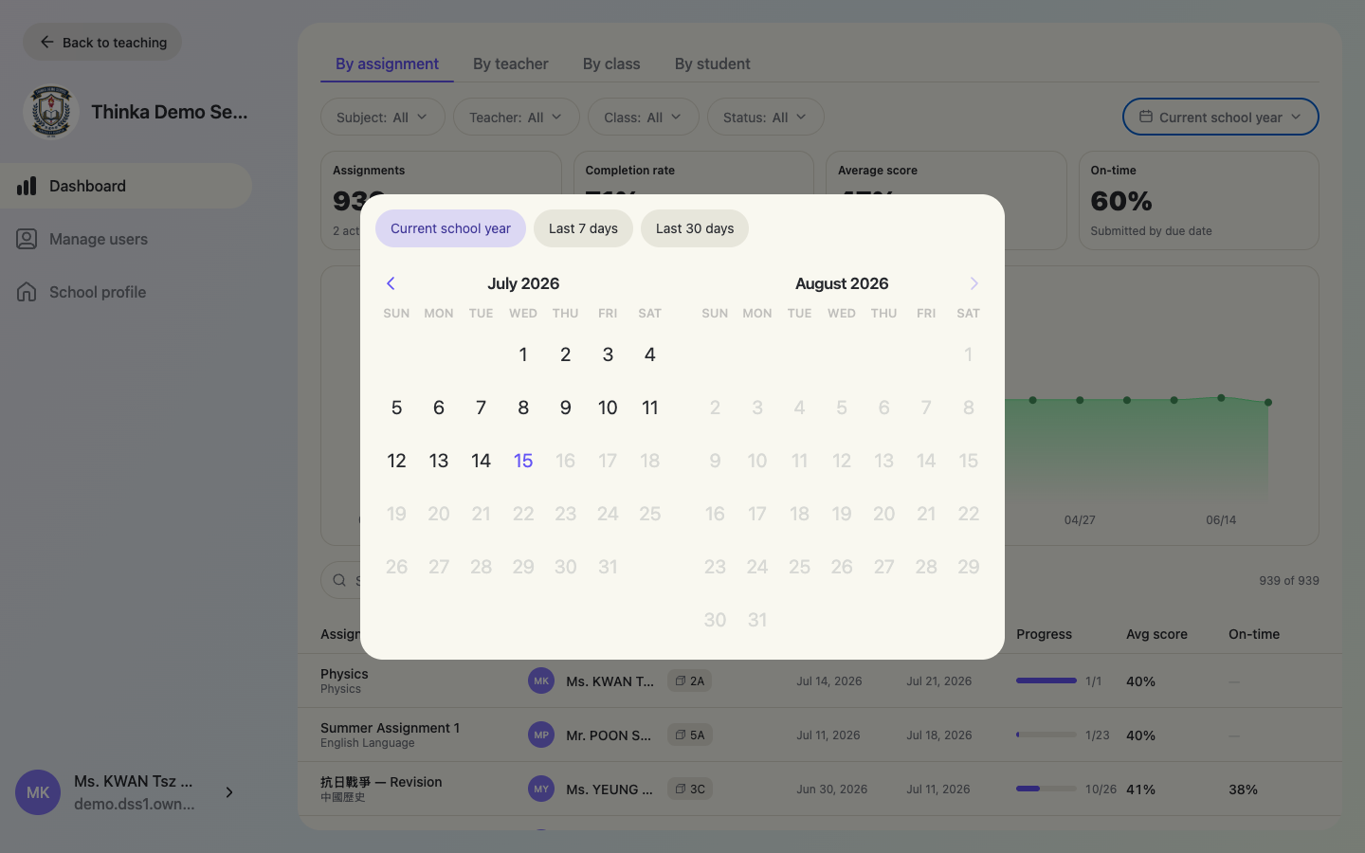Choose July 12 in calendar
Screen dimensions: 1365x853
click(x=396, y=461)
